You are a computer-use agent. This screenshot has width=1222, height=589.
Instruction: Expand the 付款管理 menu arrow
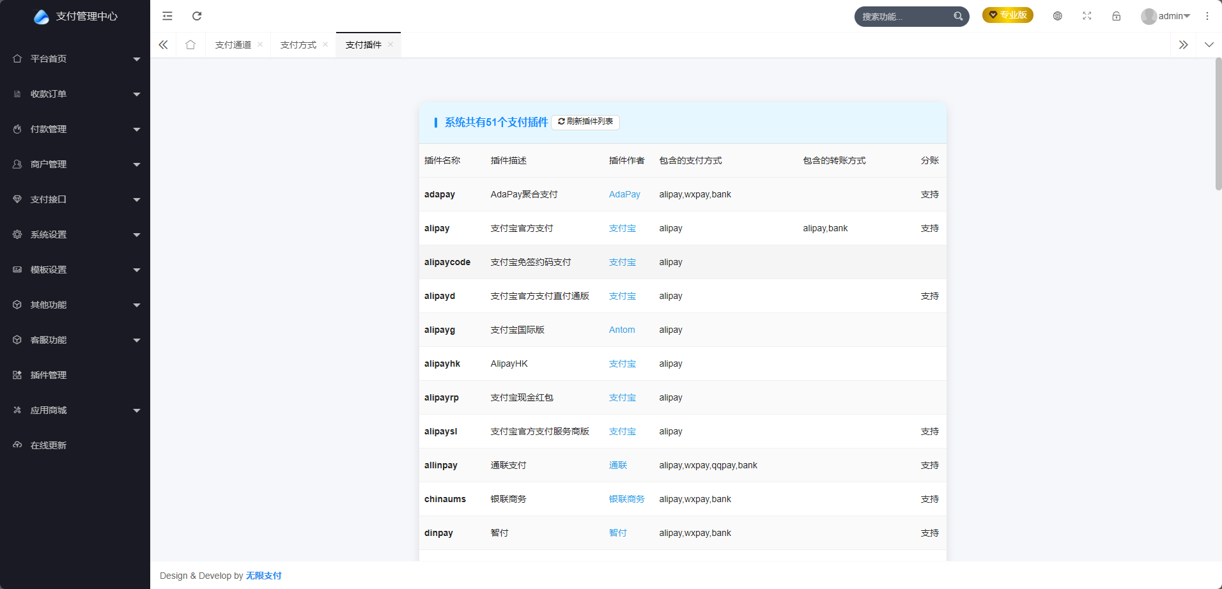tap(137, 130)
